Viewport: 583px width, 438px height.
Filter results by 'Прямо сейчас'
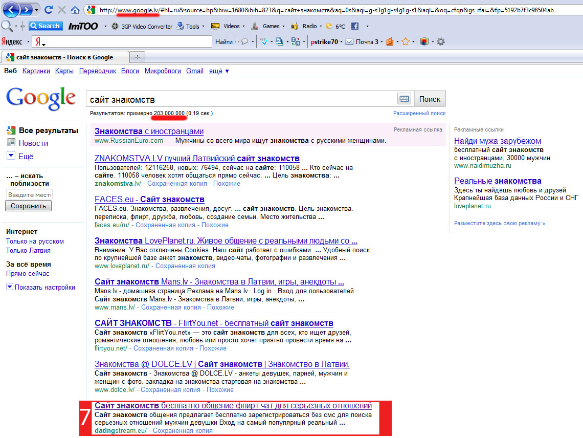click(x=28, y=274)
